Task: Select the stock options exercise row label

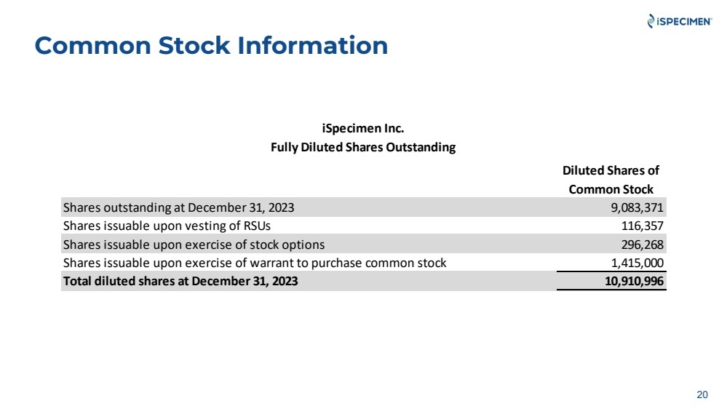Action: click(x=194, y=245)
